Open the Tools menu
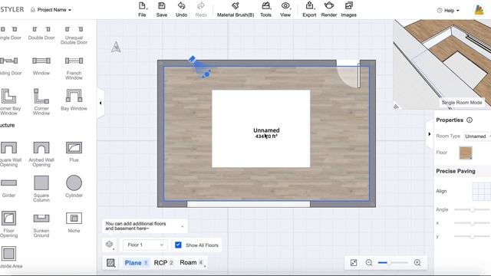This screenshot has width=491, height=276. pos(266,9)
